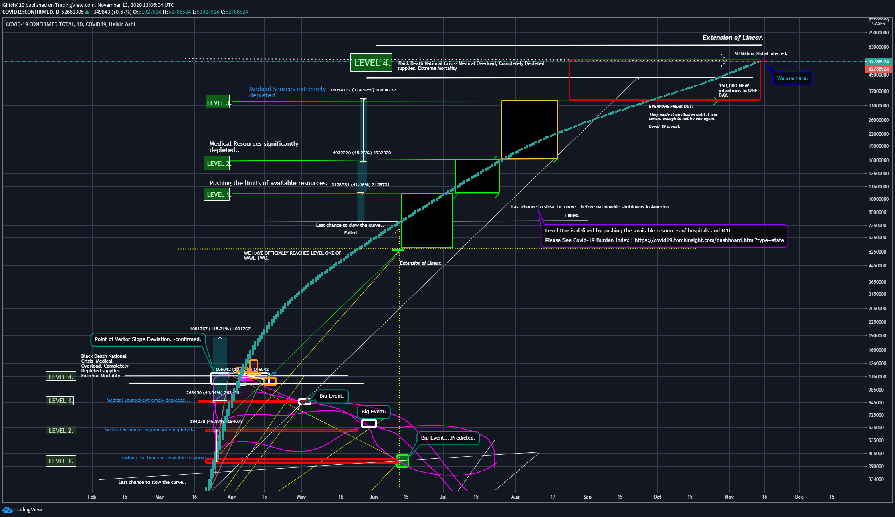Image resolution: width=895 pixels, height=517 pixels.
Task: Select the Dec date axis label
Action: (x=799, y=497)
